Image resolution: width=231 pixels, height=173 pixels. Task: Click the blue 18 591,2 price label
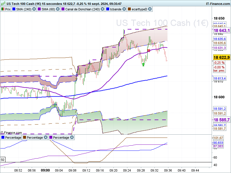point(219,109)
